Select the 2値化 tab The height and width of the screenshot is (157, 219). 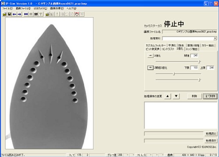point(180,49)
